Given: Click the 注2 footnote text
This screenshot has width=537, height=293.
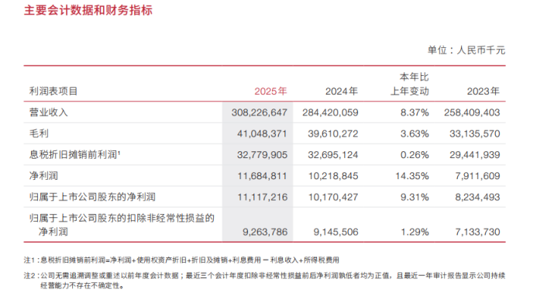Looking at the screenshot, I should [x=264, y=281].
